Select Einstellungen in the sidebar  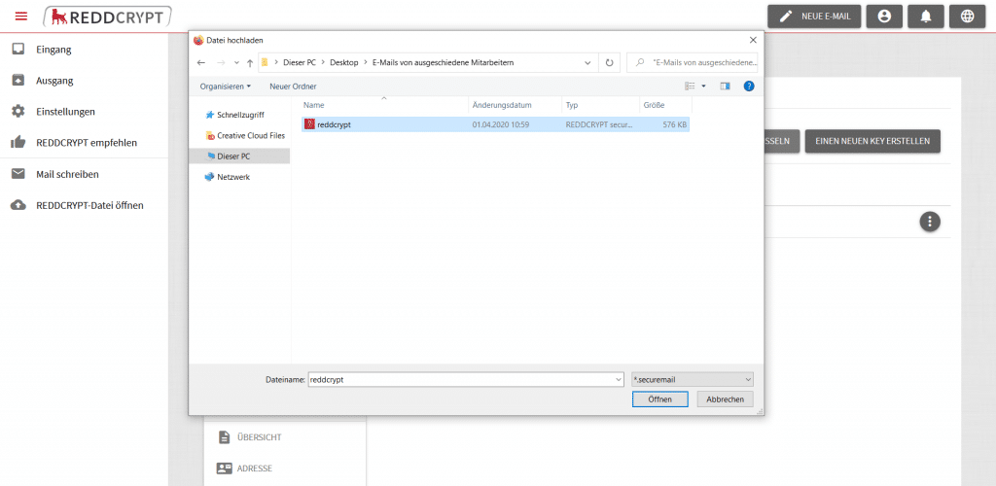point(65,112)
